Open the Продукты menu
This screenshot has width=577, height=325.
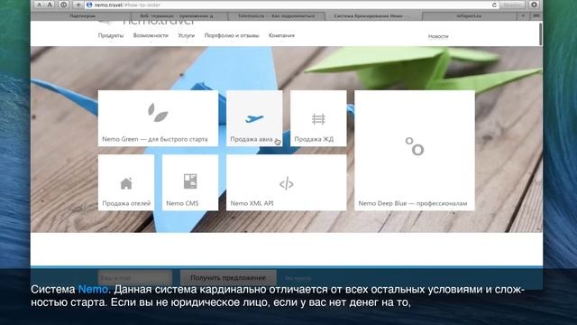coord(111,35)
